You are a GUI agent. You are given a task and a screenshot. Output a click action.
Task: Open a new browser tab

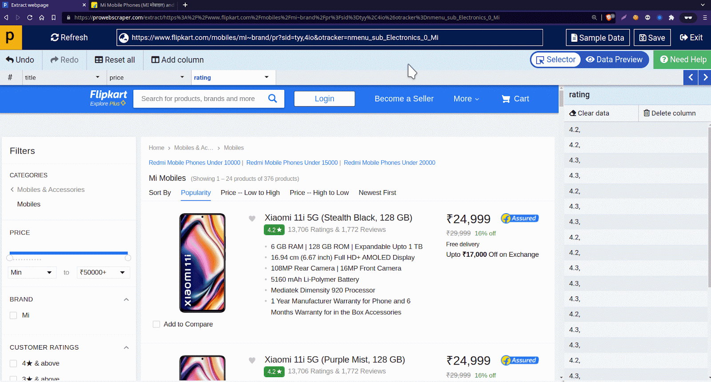click(x=185, y=5)
